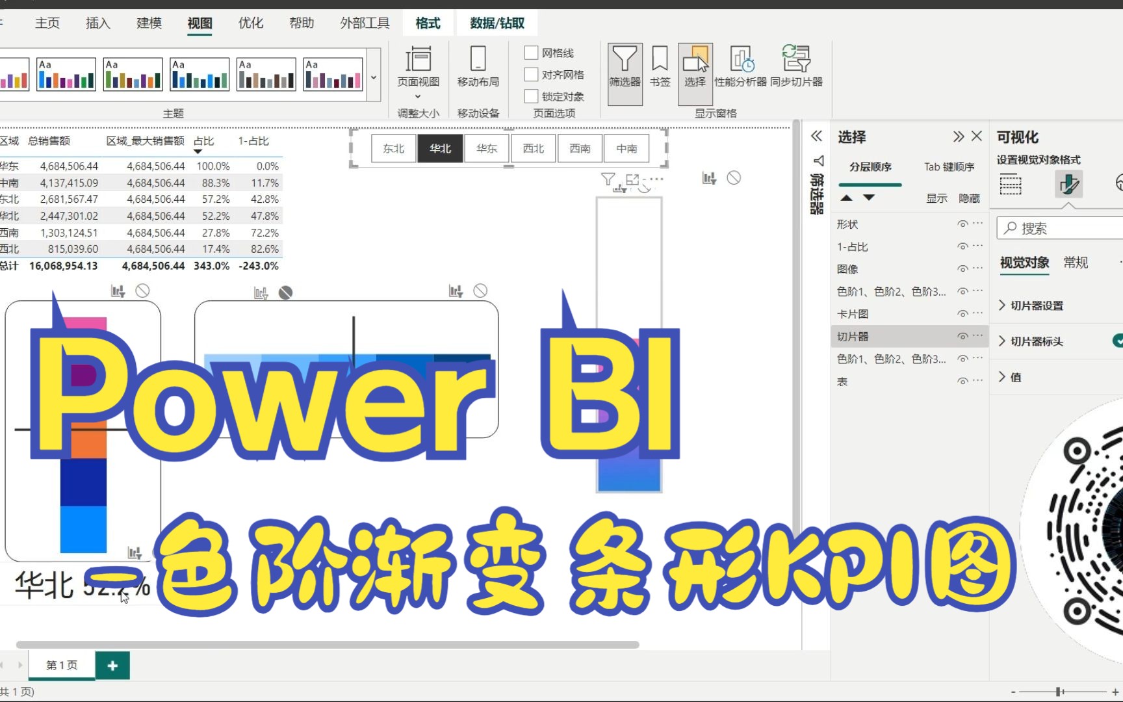Switch to the 帮助 Help tab

pos(302,23)
